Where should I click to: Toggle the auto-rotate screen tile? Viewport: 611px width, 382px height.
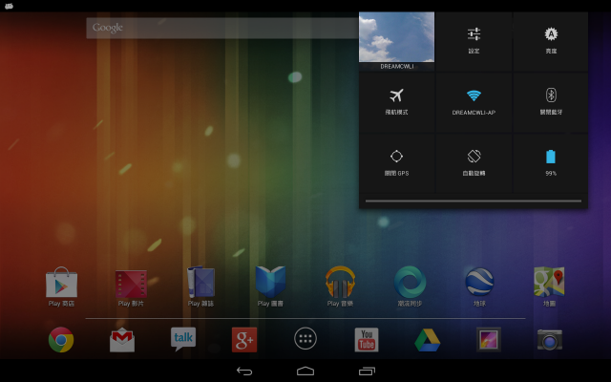(474, 163)
